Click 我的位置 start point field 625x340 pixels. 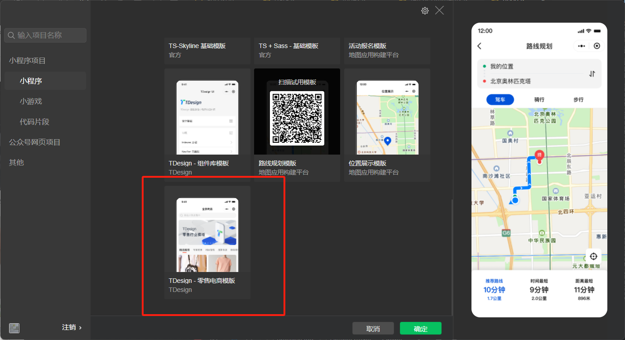[502, 66]
